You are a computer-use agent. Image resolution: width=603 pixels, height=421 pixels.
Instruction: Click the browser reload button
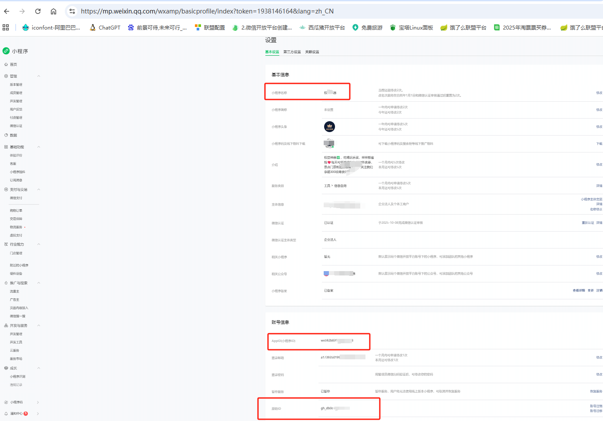tap(38, 11)
